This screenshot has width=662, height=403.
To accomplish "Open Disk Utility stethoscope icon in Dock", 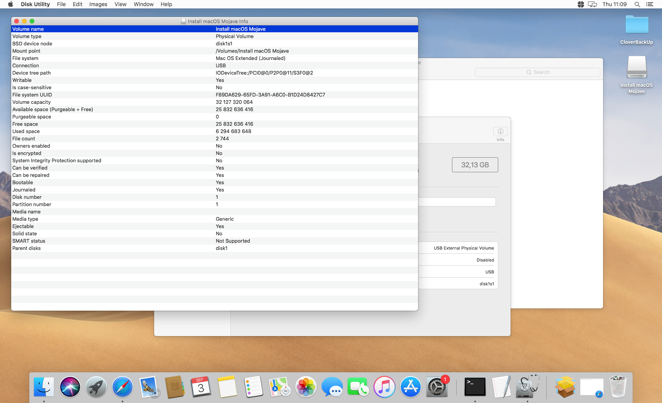I will [528, 387].
